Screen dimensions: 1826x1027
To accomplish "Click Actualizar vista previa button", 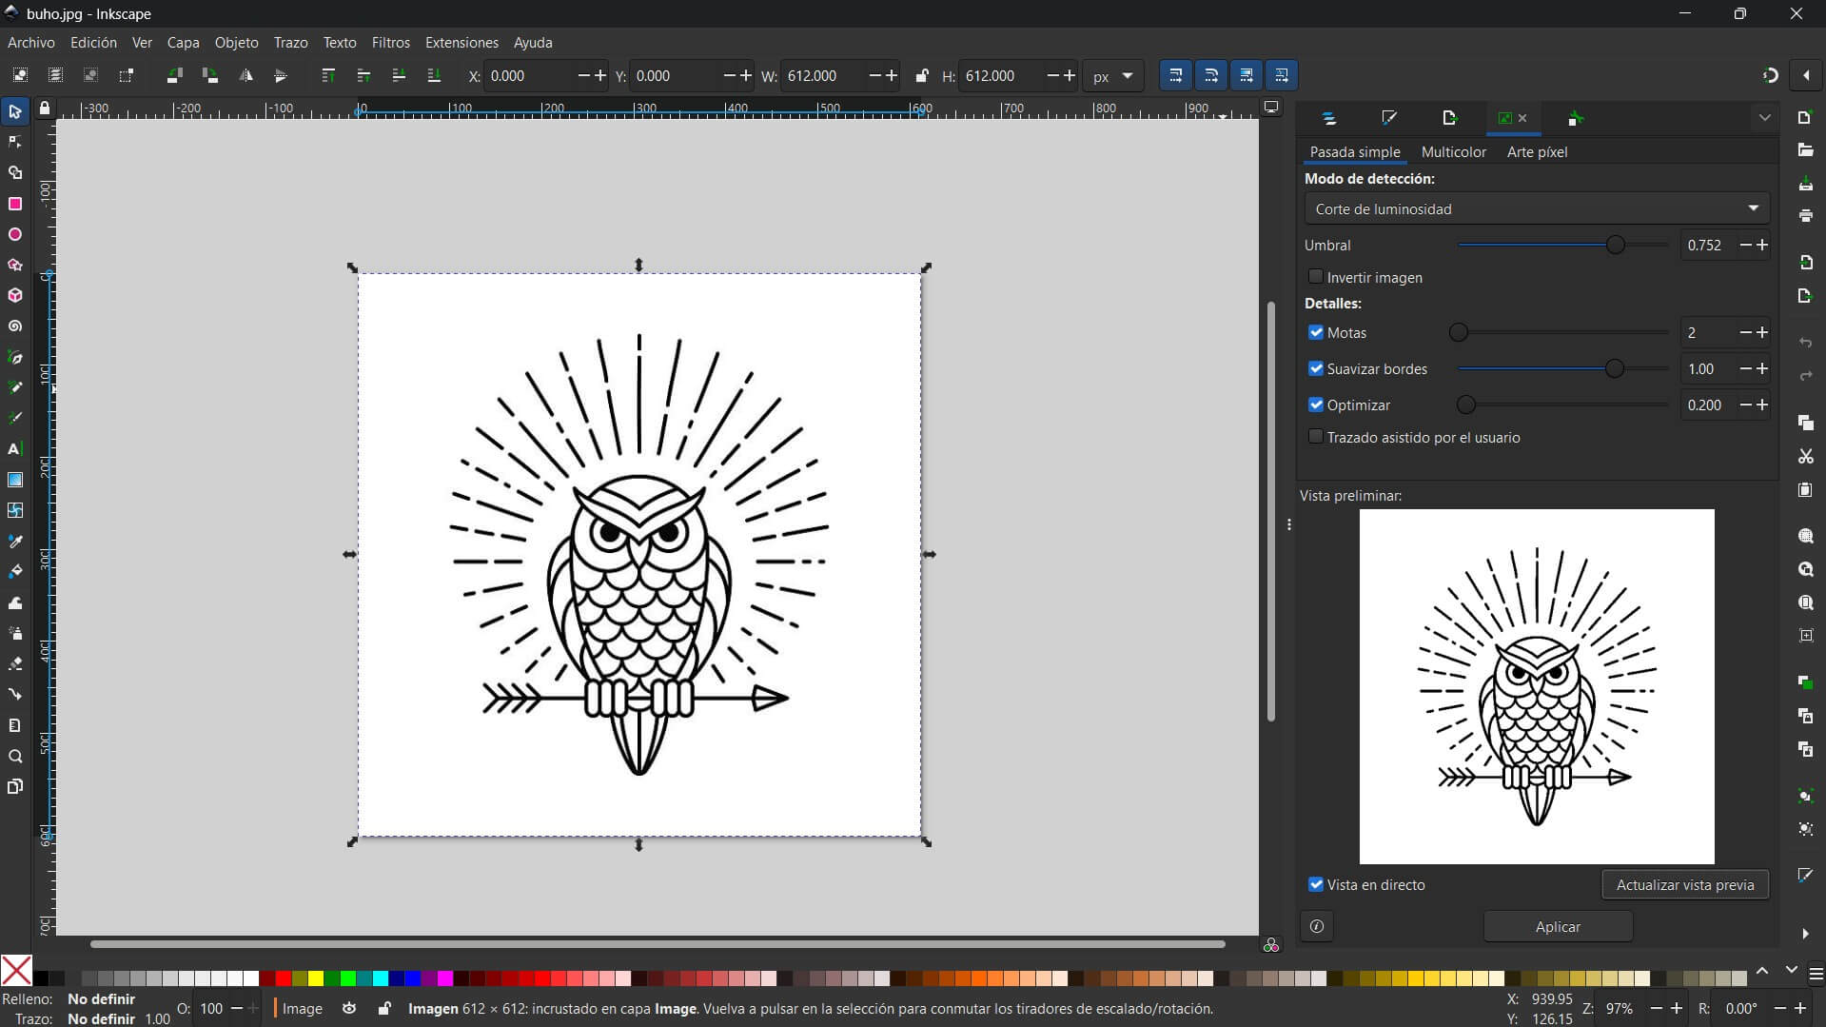I will (x=1684, y=884).
